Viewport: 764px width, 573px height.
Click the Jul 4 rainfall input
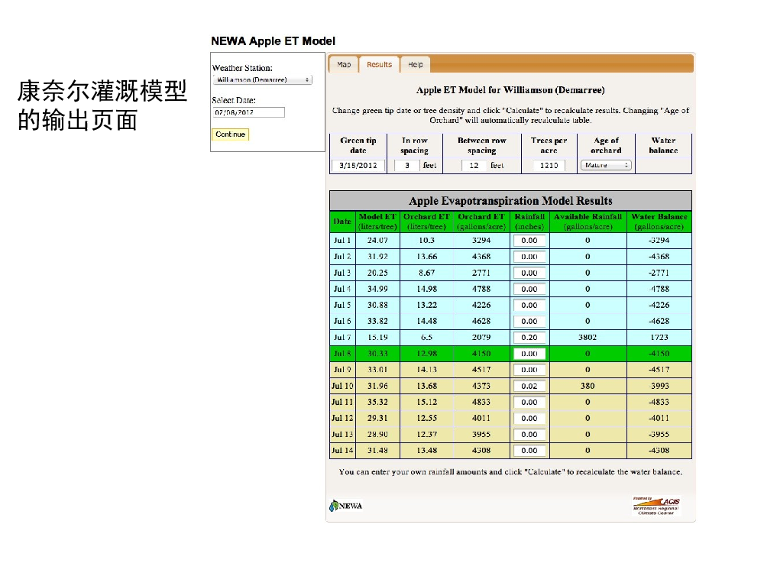[529, 290]
